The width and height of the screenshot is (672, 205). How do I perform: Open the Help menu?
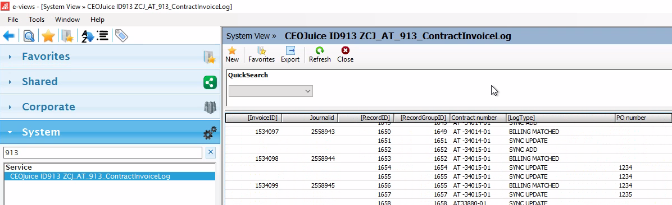click(x=97, y=20)
